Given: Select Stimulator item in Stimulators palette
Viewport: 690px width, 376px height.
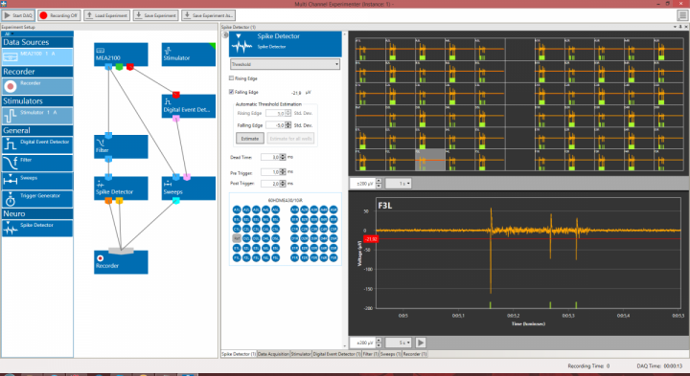Looking at the screenshot, I should tap(37, 116).
